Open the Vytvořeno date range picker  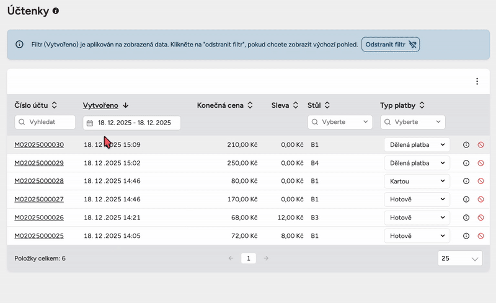pos(131,123)
